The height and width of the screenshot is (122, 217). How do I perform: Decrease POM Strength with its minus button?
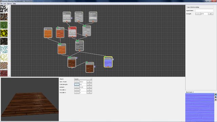(77, 84)
